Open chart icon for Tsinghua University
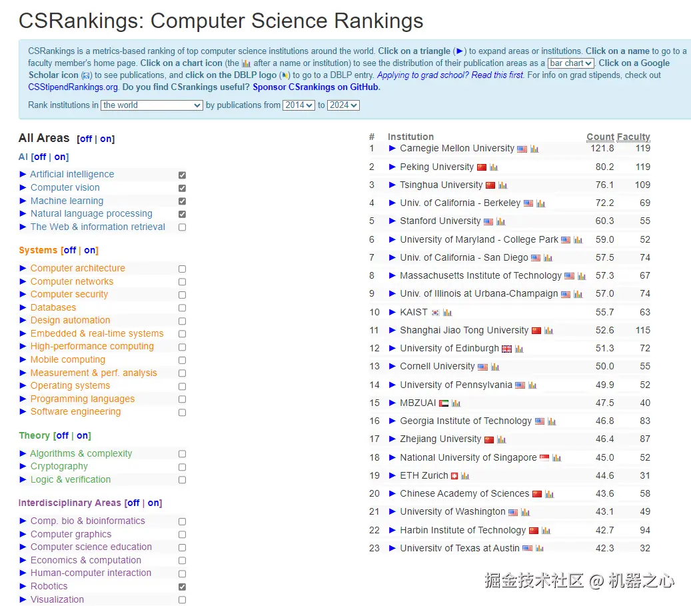Image resolution: width=691 pixels, height=606 pixels. [503, 186]
